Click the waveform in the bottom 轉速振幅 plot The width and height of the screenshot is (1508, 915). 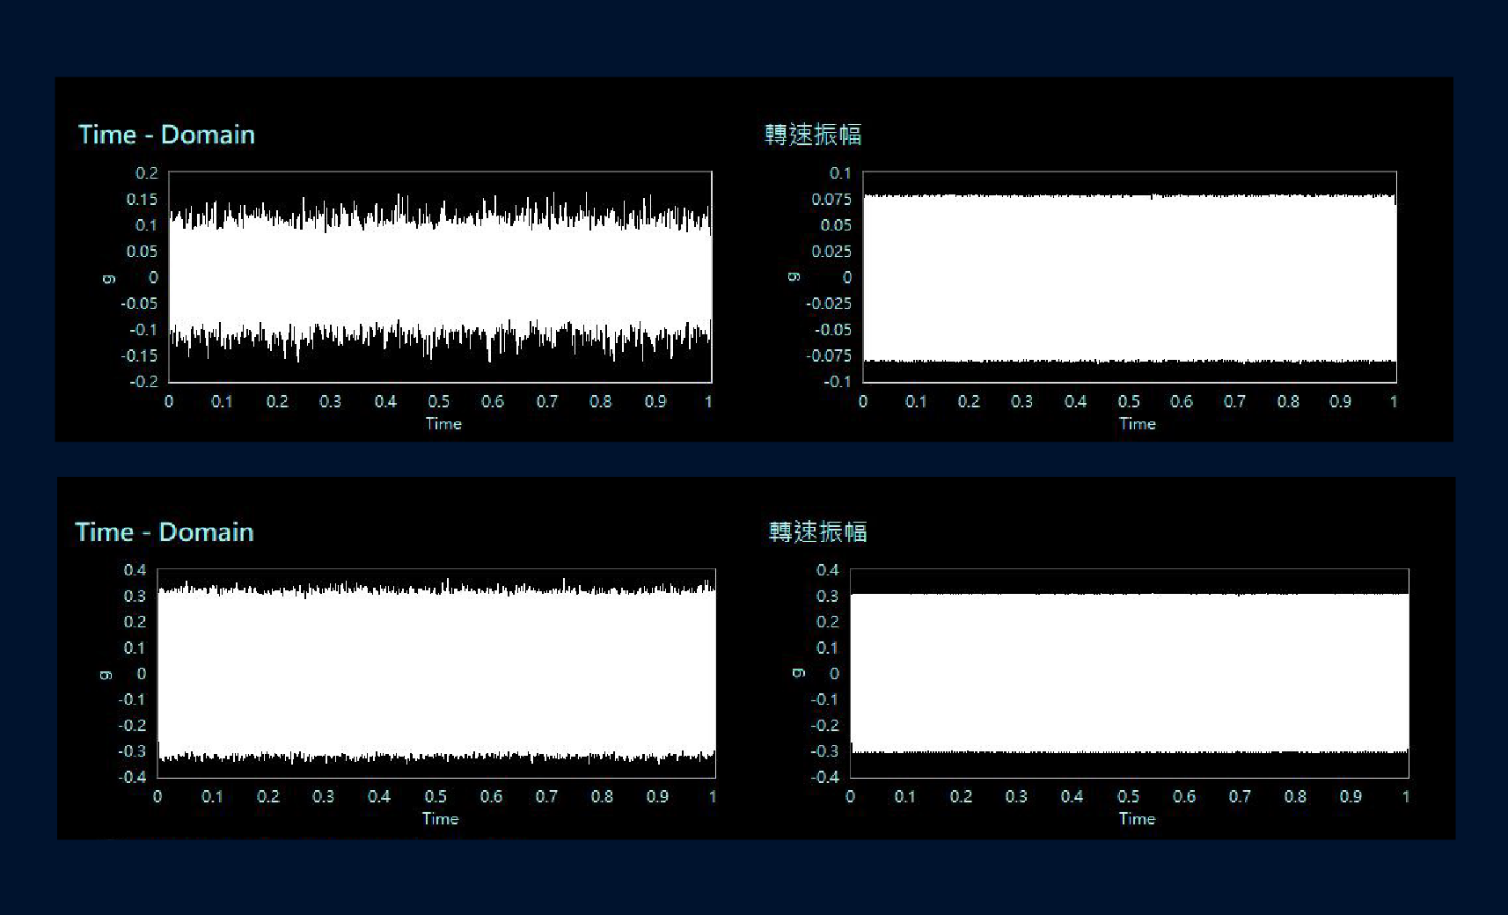point(1129,674)
